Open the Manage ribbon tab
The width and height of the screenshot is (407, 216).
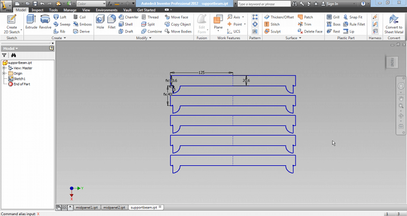(x=70, y=10)
